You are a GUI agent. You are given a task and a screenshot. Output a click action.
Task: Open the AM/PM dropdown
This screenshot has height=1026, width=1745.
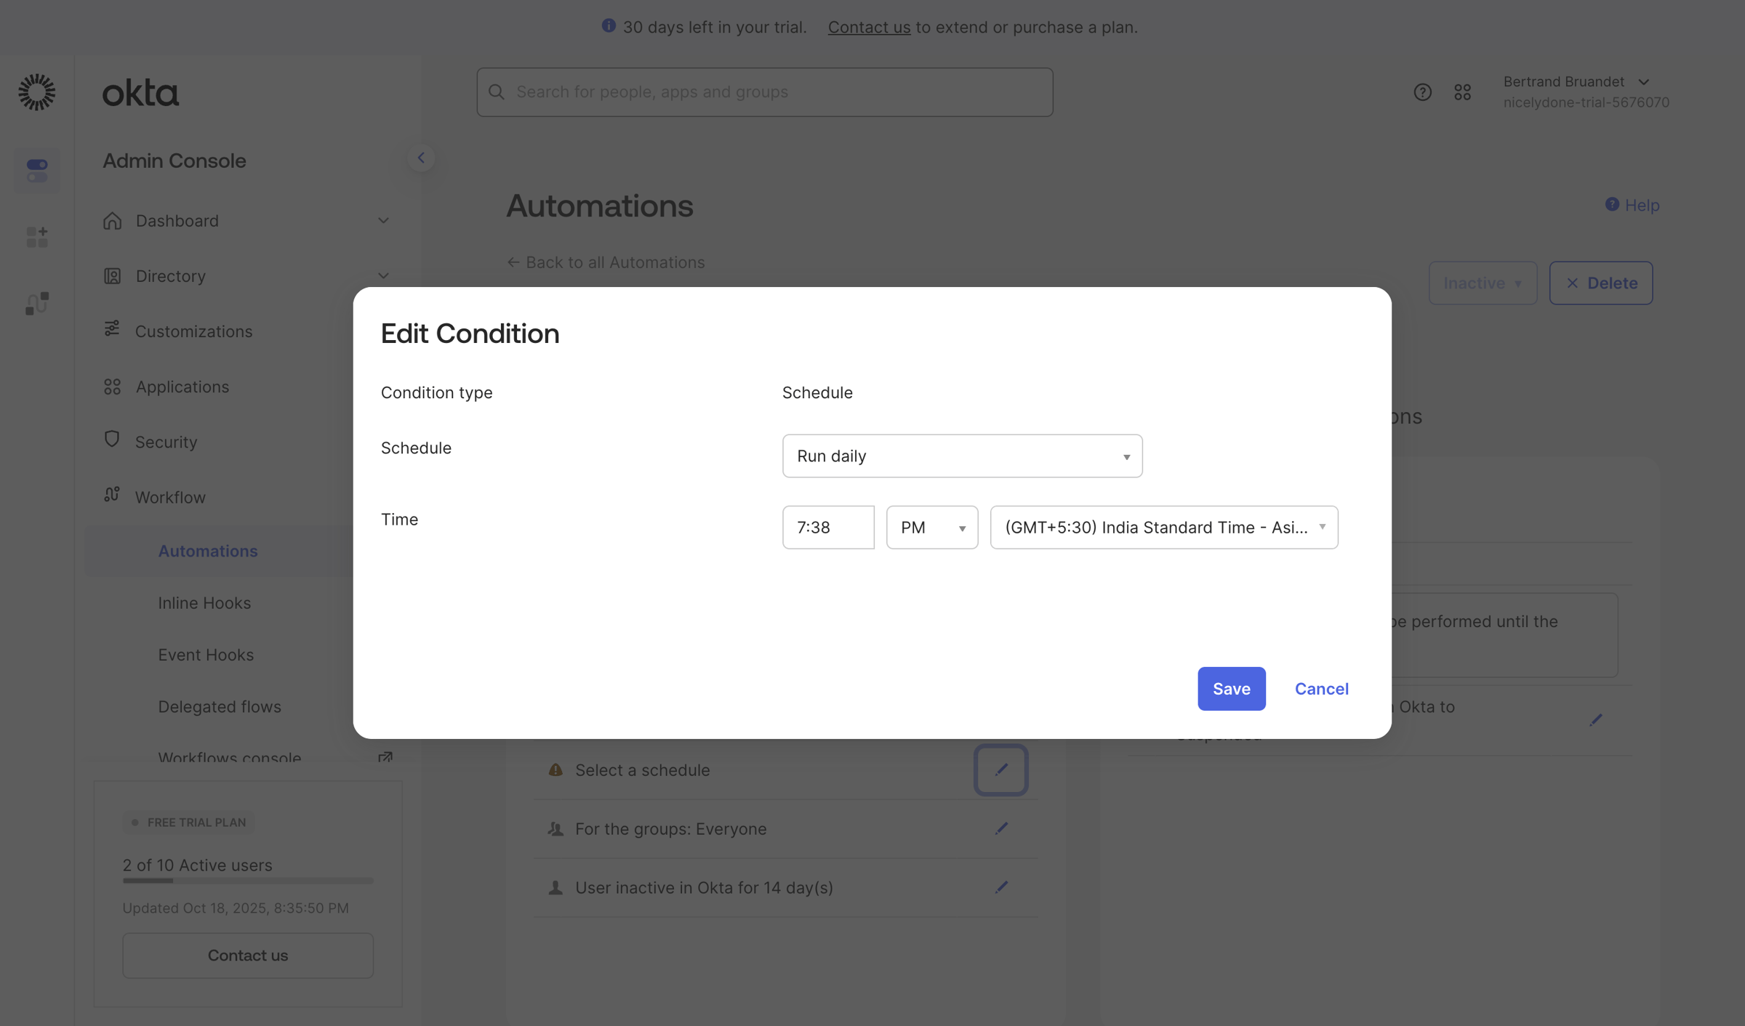point(932,528)
